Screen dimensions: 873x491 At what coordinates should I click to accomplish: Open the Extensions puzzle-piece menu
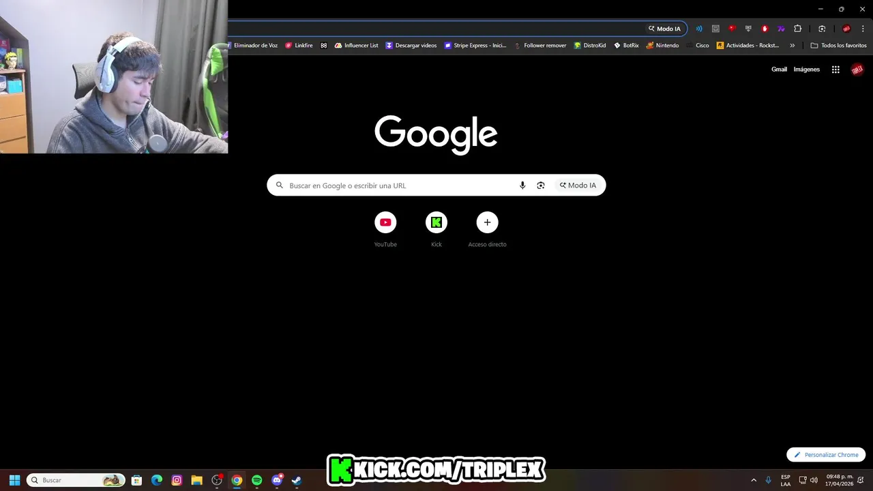798,29
